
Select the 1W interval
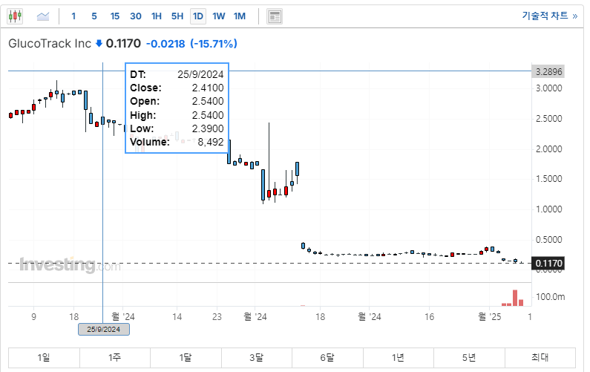[x=219, y=16]
